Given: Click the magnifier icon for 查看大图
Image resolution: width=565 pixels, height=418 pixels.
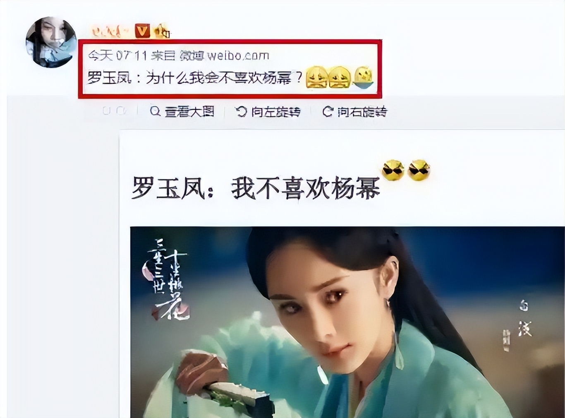Looking at the screenshot, I should 155,111.
